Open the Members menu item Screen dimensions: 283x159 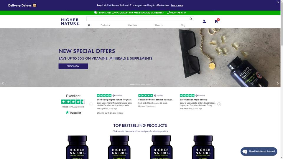click(x=132, y=25)
